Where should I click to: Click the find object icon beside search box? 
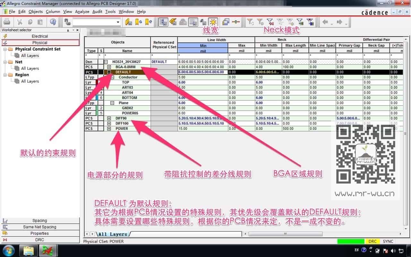coord(67,22)
